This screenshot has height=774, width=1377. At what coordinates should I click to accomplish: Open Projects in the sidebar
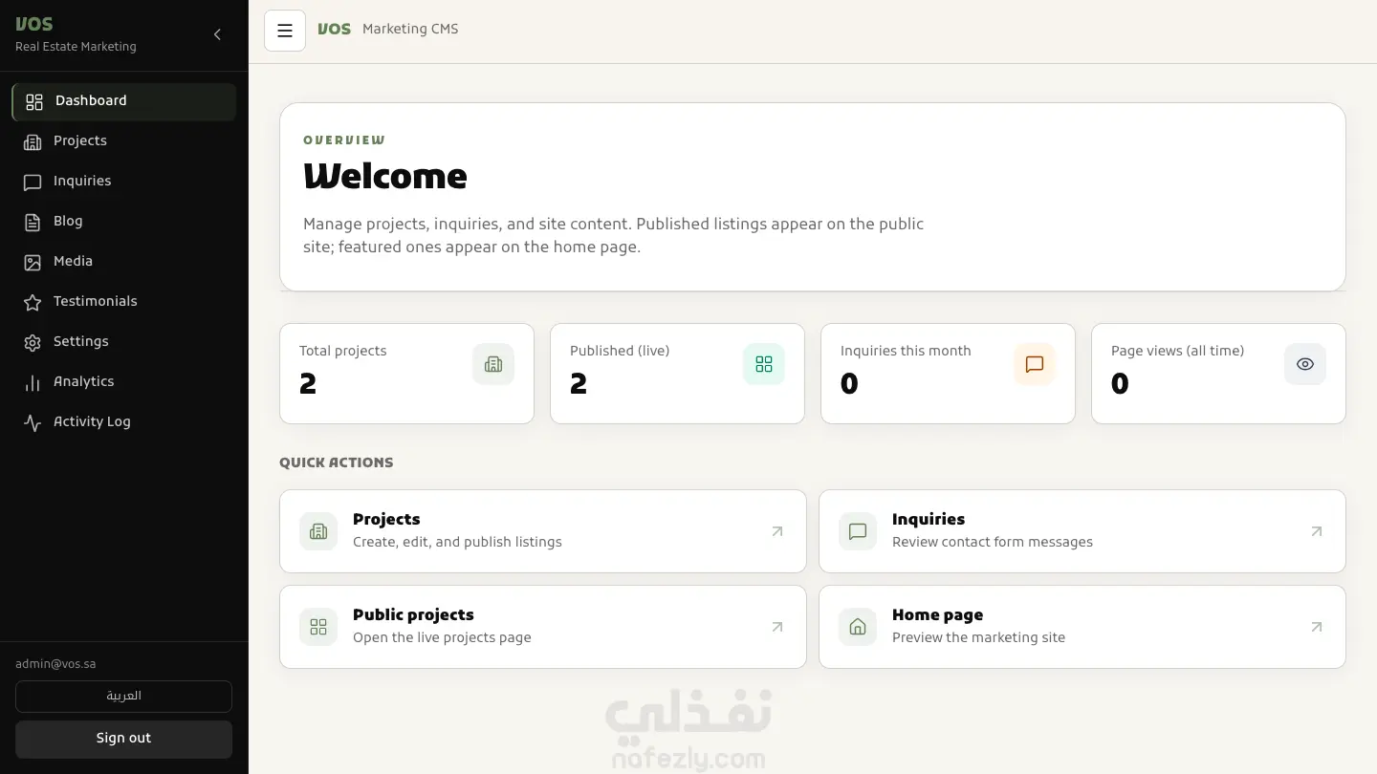point(123,141)
